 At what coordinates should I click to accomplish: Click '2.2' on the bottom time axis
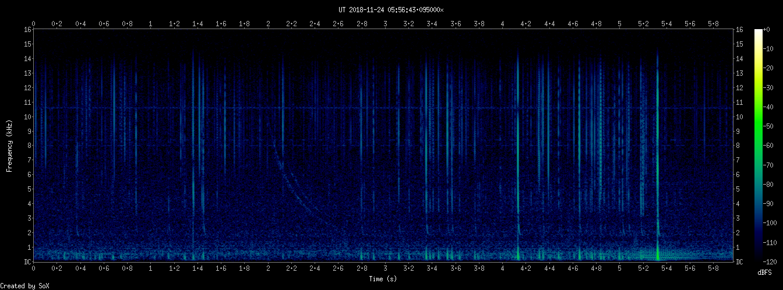291,268
